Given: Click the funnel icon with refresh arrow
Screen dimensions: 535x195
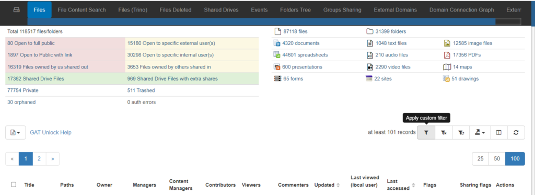Looking at the screenshot, I should (x=461, y=132).
